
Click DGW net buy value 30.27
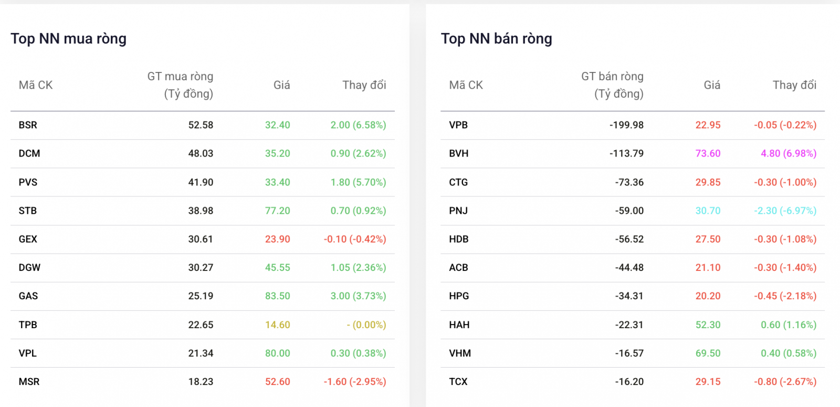tap(201, 267)
